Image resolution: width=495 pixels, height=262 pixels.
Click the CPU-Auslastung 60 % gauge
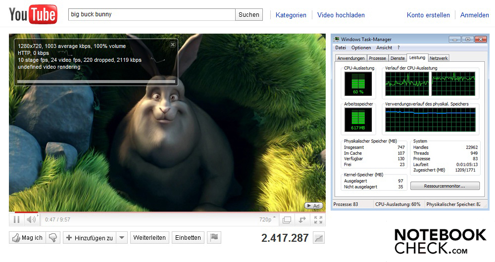pyautogui.click(x=358, y=84)
